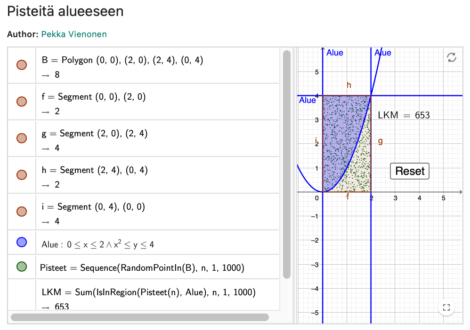Click the segment h label above rectangle
Image resolution: width=470 pixels, height=330 pixels.
point(349,85)
